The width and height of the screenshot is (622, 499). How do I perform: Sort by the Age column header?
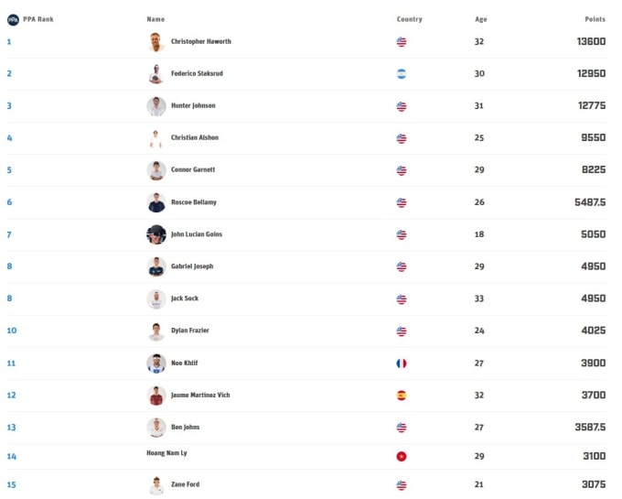[x=480, y=19]
